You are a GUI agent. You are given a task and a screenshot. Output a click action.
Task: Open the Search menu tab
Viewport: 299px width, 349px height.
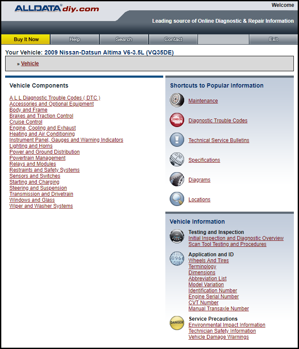pyautogui.click(x=124, y=39)
